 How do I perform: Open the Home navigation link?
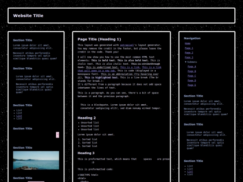tap(188, 44)
